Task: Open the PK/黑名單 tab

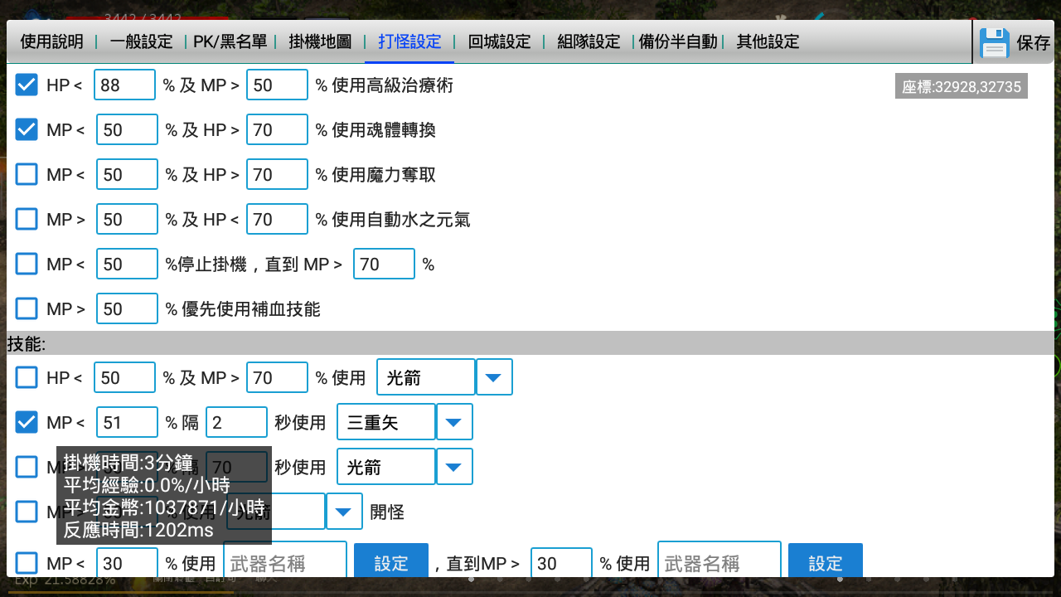Action: pyautogui.click(x=230, y=41)
